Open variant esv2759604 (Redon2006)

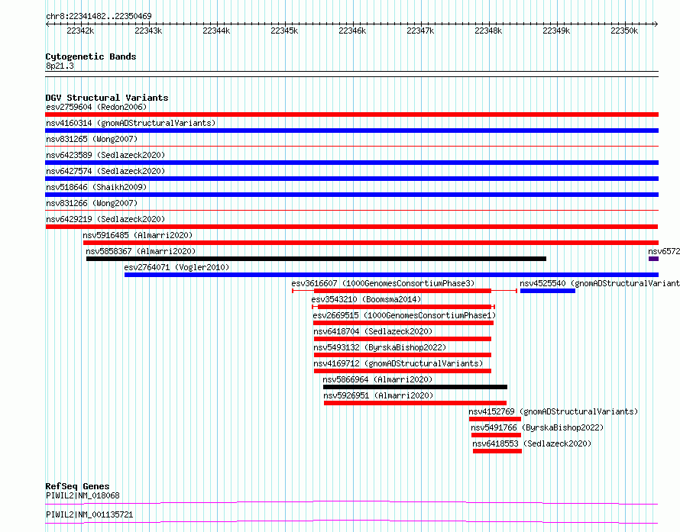tap(96, 107)
